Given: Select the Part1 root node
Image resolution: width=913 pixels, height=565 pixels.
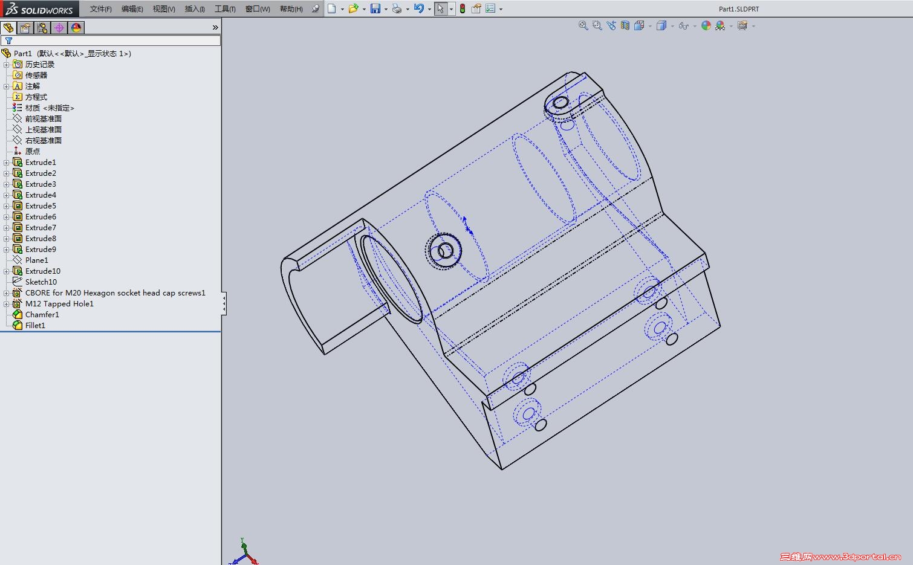Looking at the screenshot, I should pyautogui.click(x=72, y=53).
